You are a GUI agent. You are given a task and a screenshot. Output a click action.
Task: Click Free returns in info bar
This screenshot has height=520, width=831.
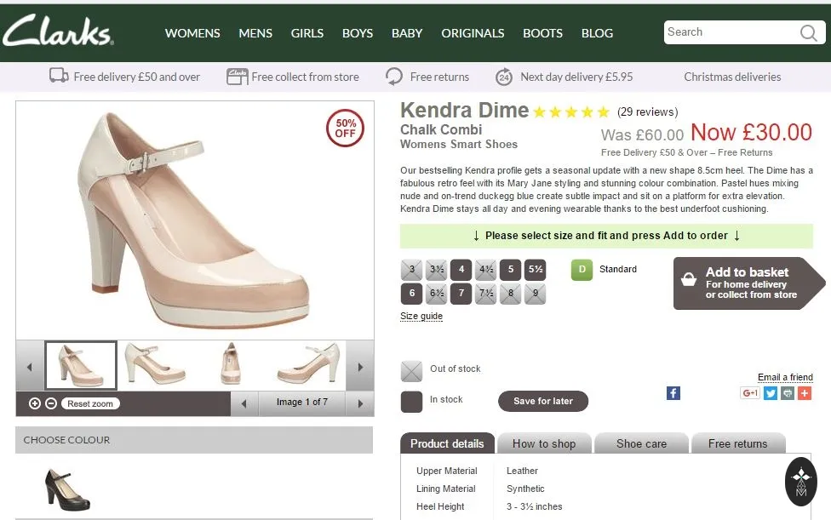pyautogui.click(x=427, y=77)
